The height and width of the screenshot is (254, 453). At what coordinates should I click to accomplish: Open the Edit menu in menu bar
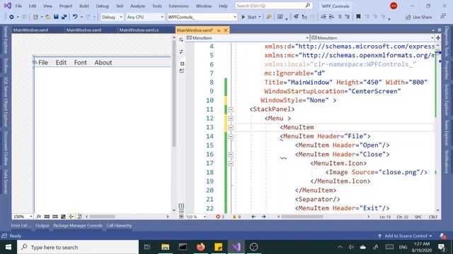tap(33, 6)
